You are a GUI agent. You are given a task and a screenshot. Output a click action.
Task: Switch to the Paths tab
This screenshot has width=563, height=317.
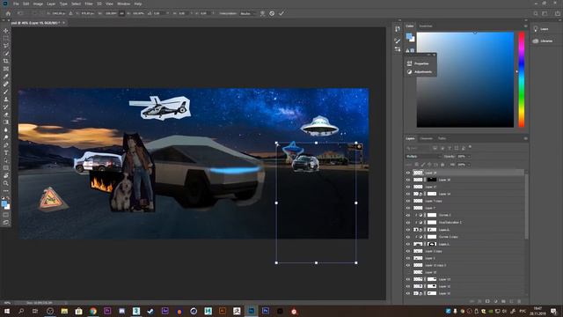442,138
